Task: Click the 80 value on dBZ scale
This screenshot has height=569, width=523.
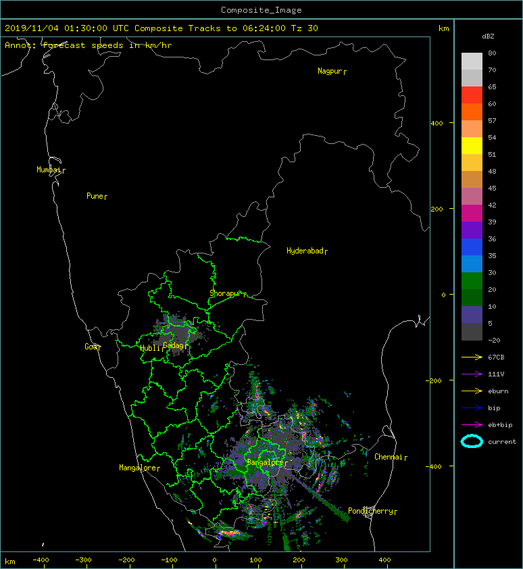Action: 492,53
